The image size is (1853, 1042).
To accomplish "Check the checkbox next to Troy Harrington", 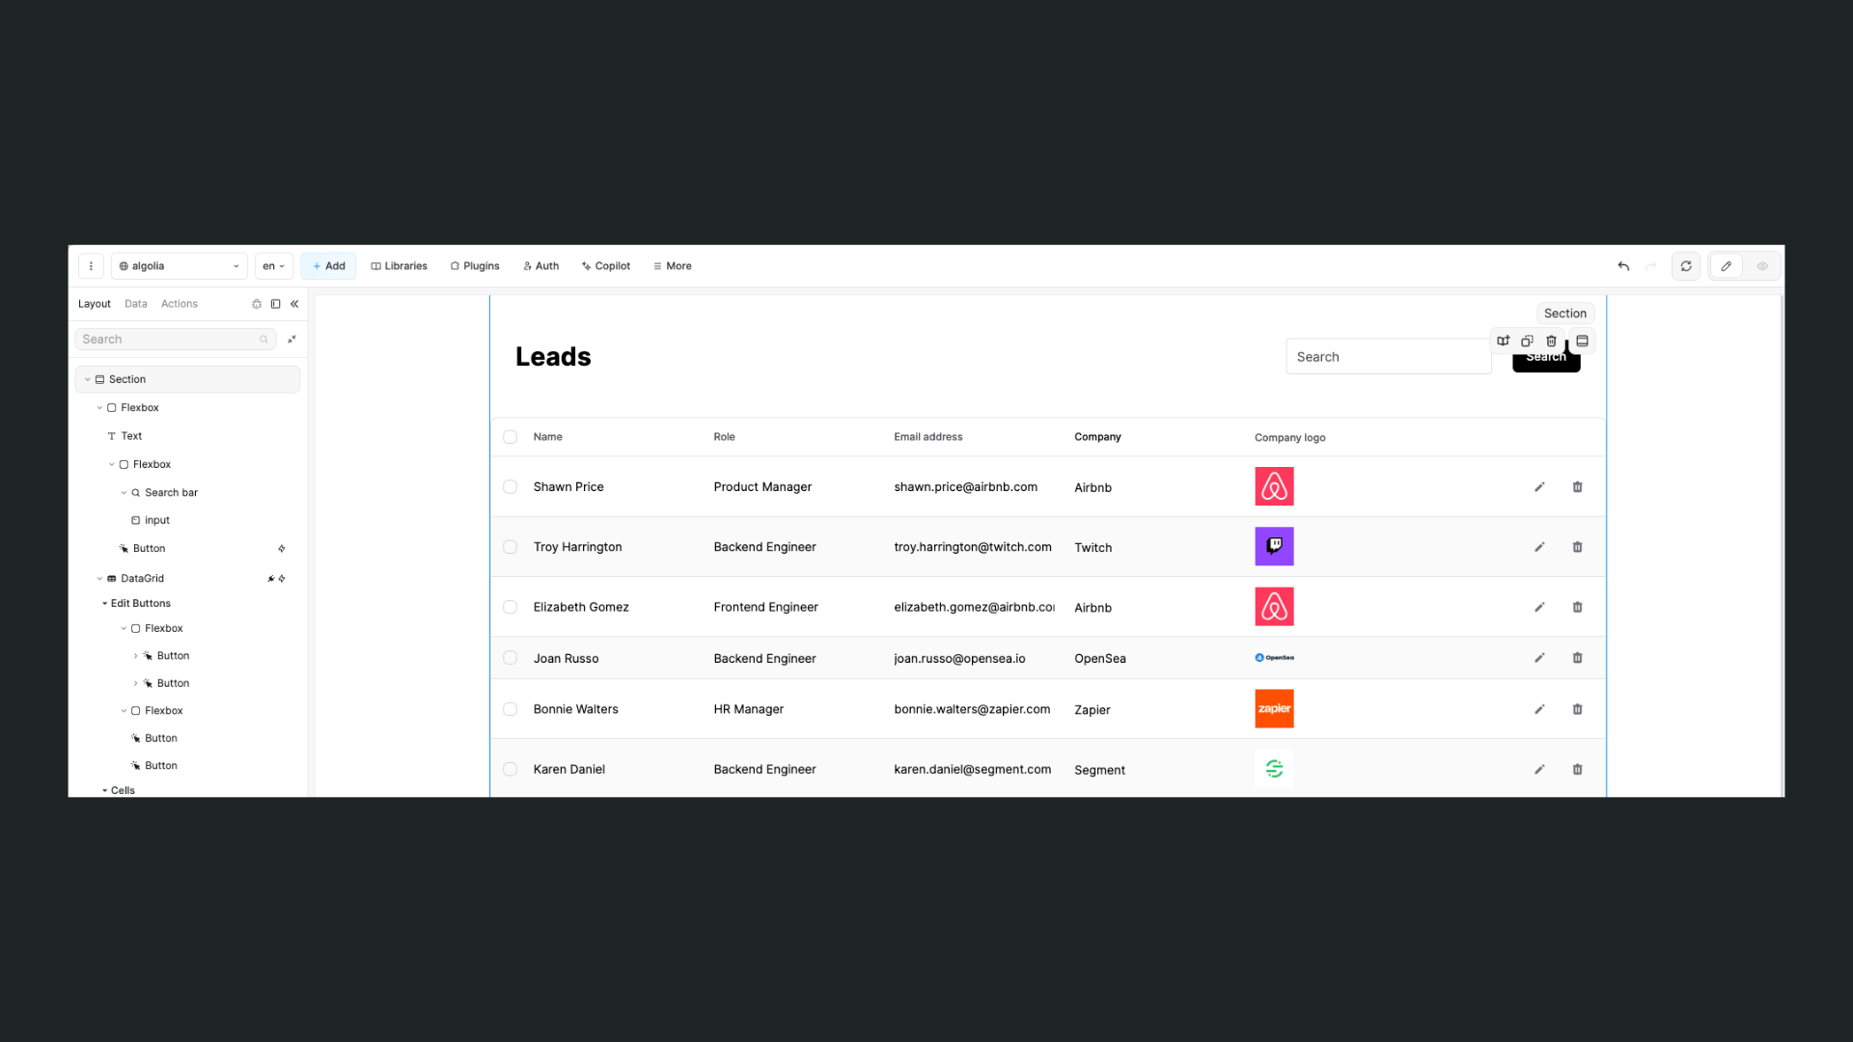I will click(x=510, y=546).
